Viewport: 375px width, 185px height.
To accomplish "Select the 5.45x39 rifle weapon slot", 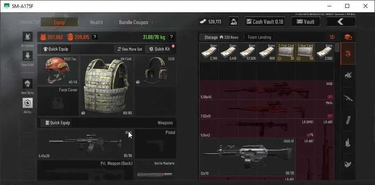I will tap(85, 144).
